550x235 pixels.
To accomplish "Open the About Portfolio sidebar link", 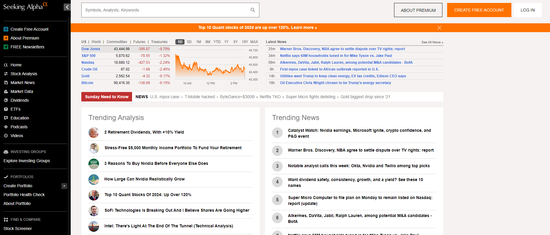I will click(17, 203).
